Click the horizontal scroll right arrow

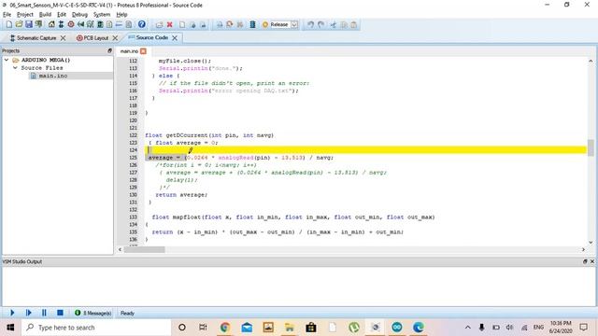[583, 249]
